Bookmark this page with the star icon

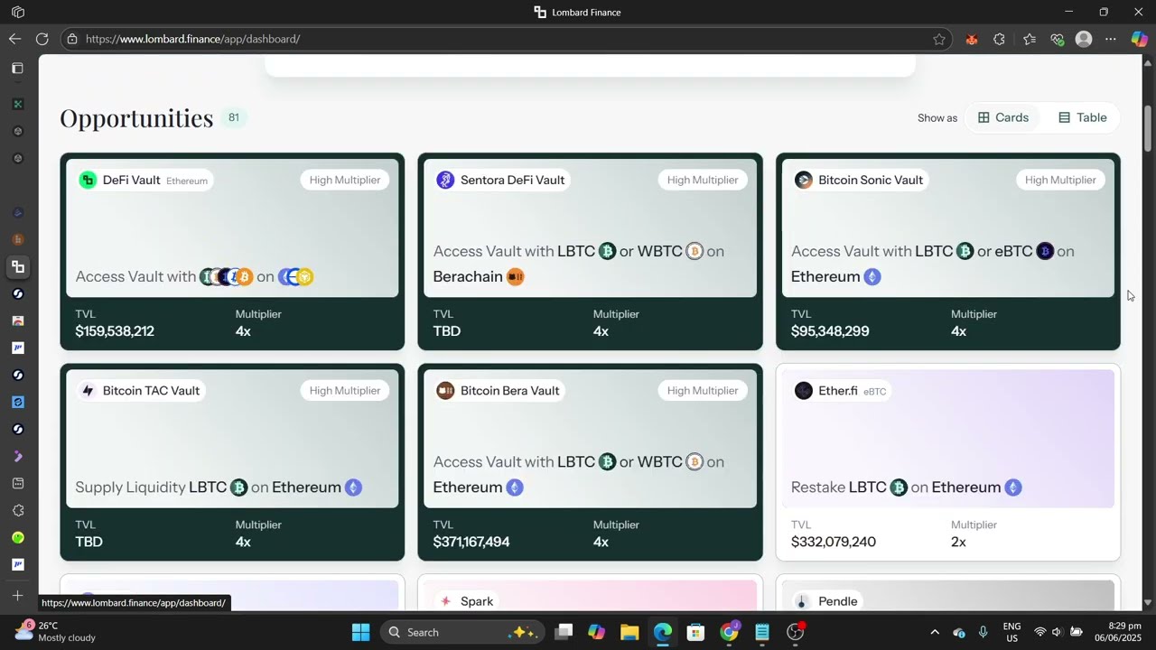tap(939, 39)
